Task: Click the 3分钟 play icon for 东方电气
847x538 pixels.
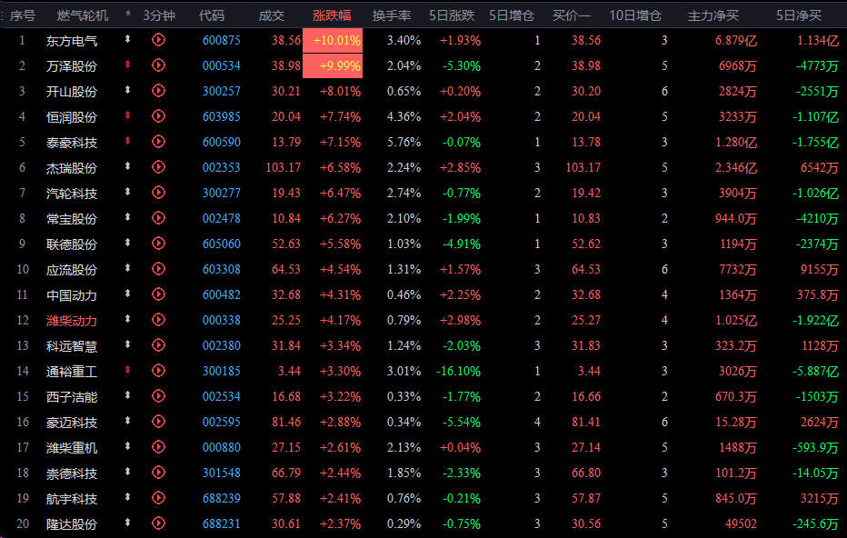Action: [159, 40]
